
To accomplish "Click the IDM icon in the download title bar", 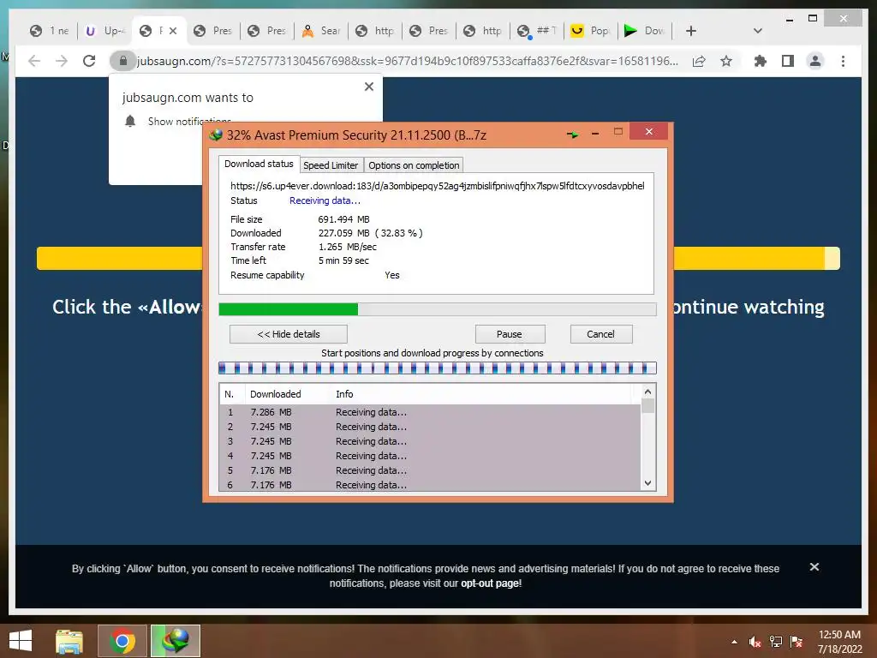I will point(216,135).
